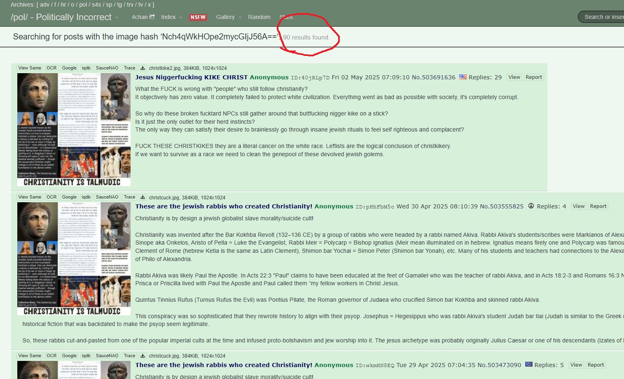The image size is (624, 379).
Task: Click poster ID 'ID:pHhFbM5c'
Action: click(375, 207)
